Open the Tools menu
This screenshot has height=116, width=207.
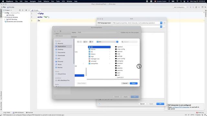point(58,1)
